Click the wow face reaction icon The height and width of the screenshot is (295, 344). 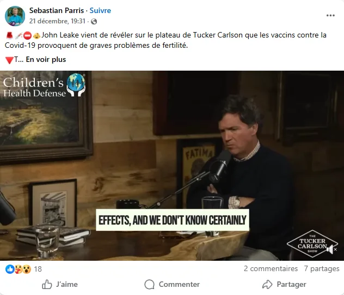pos(27,269)
